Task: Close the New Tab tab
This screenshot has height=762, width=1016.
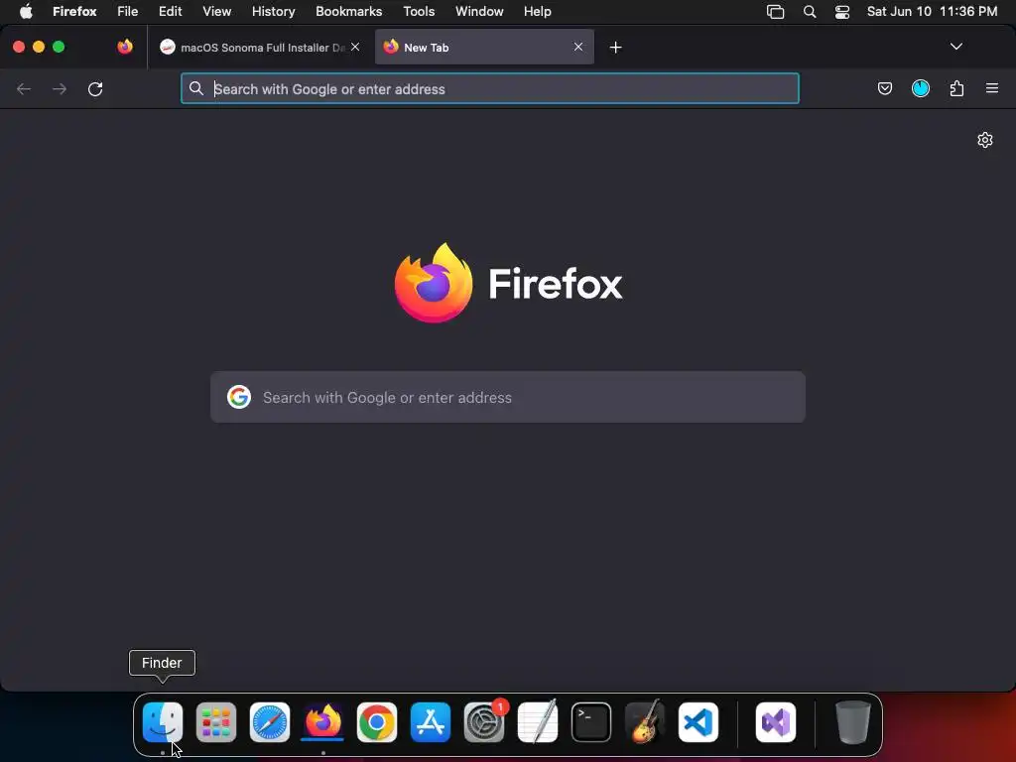Action: pos(578,47)
